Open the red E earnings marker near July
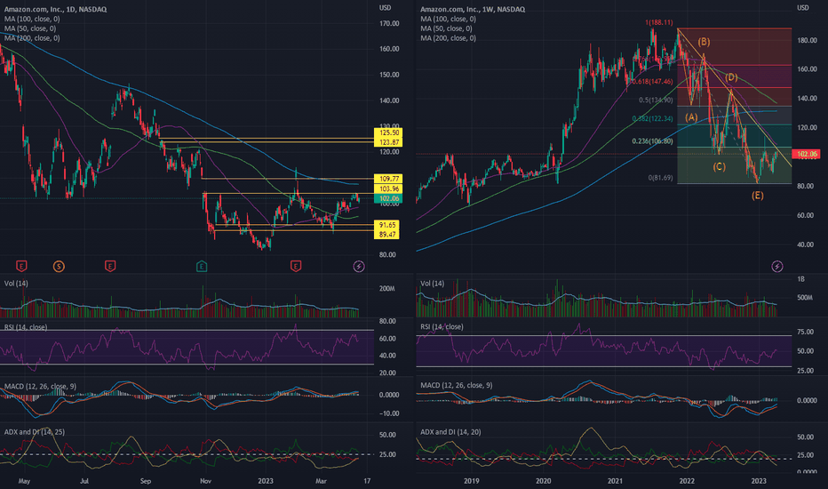 point(110,266)
